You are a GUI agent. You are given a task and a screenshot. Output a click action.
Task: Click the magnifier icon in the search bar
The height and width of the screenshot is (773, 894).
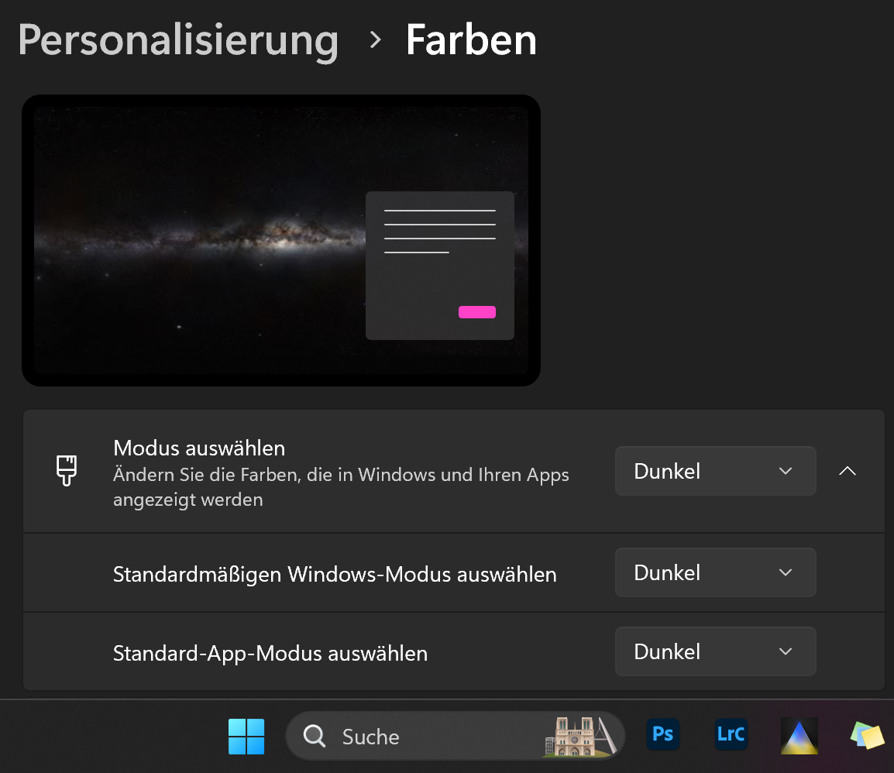315,736
